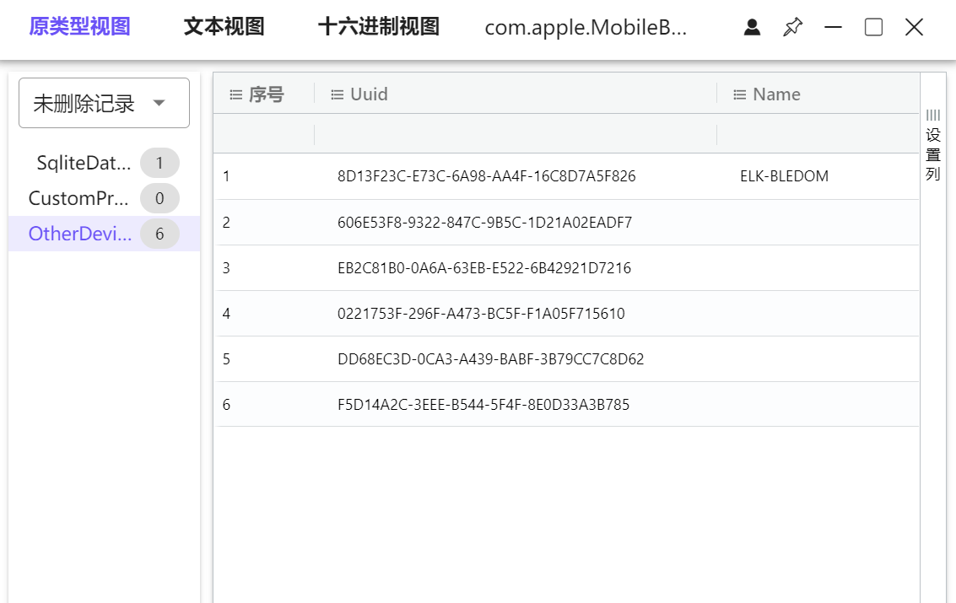Image resolution: width=956 pixels, height=603 pixels.
Task: Maximize the window
Action: tap(874, 28)
